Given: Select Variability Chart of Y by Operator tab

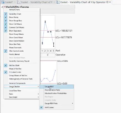Looking at the screenshot, I should (83, 2).
